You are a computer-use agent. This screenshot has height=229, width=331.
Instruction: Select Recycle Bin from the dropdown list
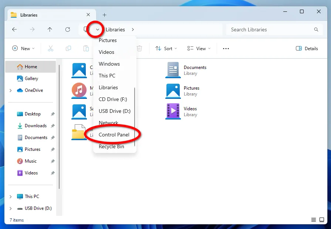click(111, 146)
